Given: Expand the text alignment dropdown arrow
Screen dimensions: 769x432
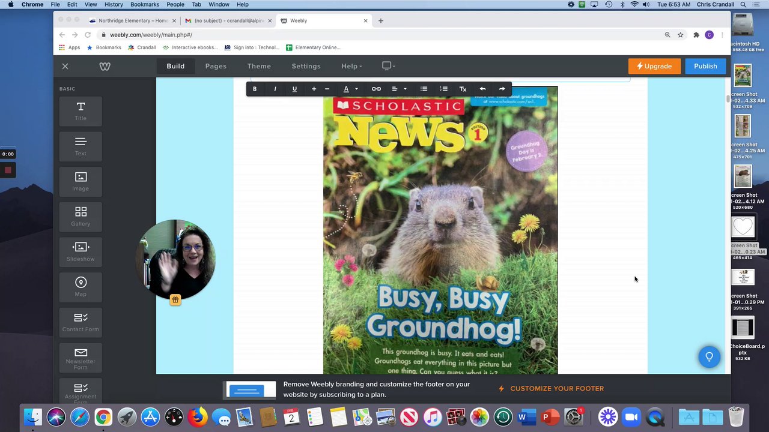Looking at the screenshot, I should (405, 89).
